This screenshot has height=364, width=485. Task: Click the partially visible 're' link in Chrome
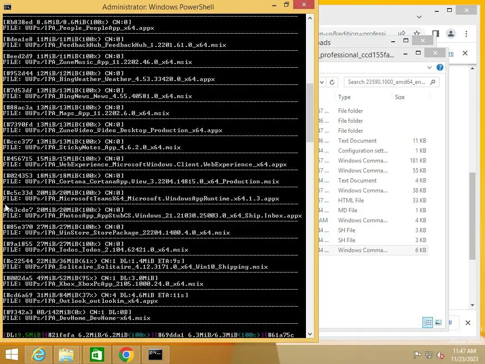coord(451,54)
